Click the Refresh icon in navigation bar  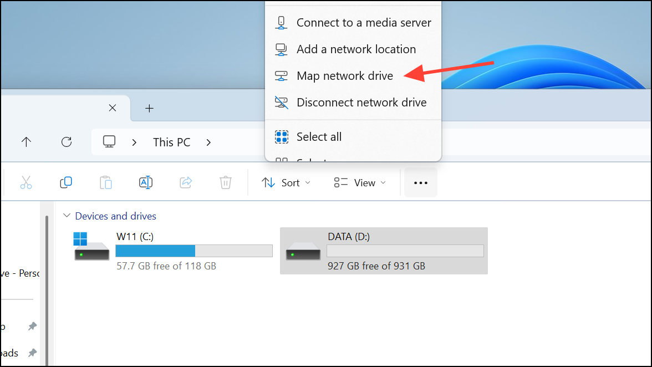tap(67, 142)
